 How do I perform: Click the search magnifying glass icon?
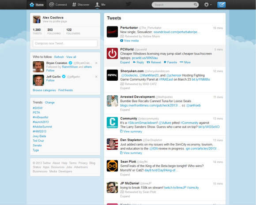click(195, 4)
